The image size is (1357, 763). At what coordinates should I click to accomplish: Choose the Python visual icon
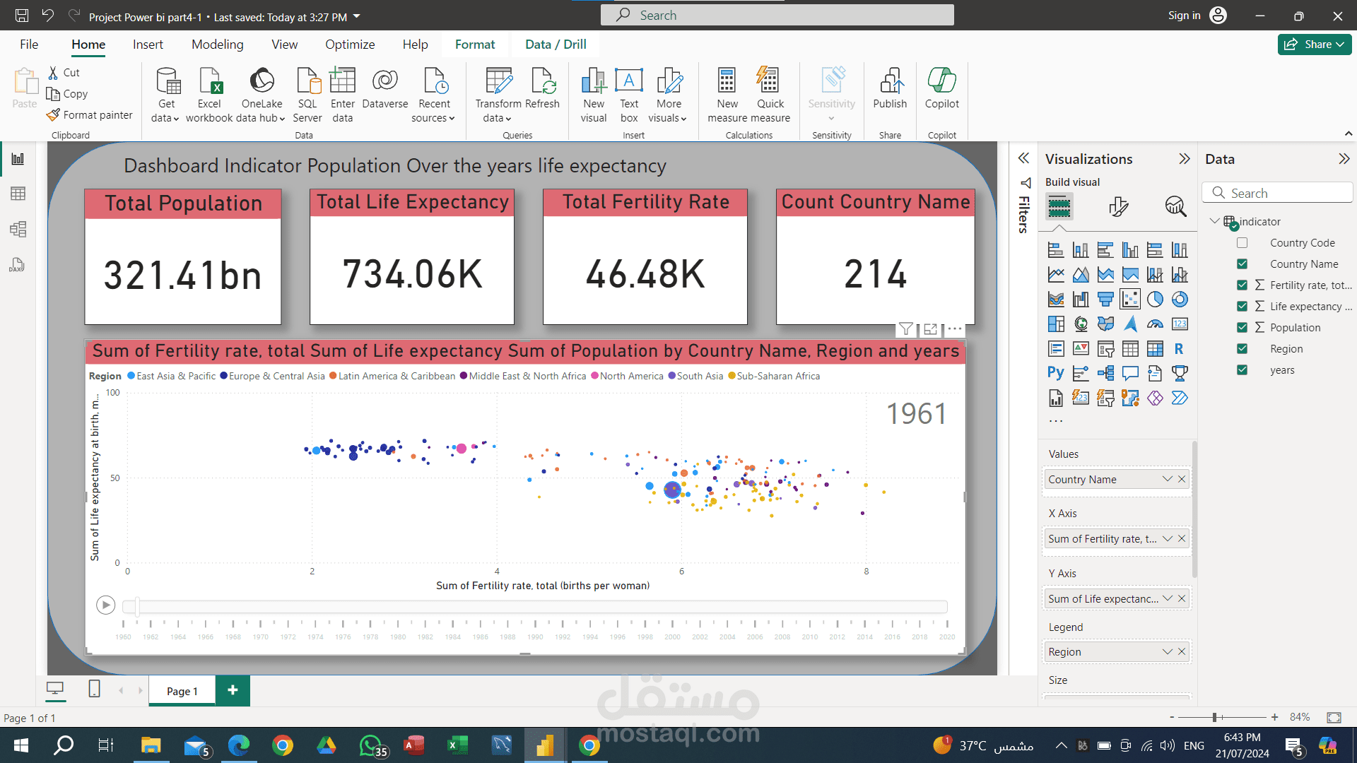click(1055, 373)
